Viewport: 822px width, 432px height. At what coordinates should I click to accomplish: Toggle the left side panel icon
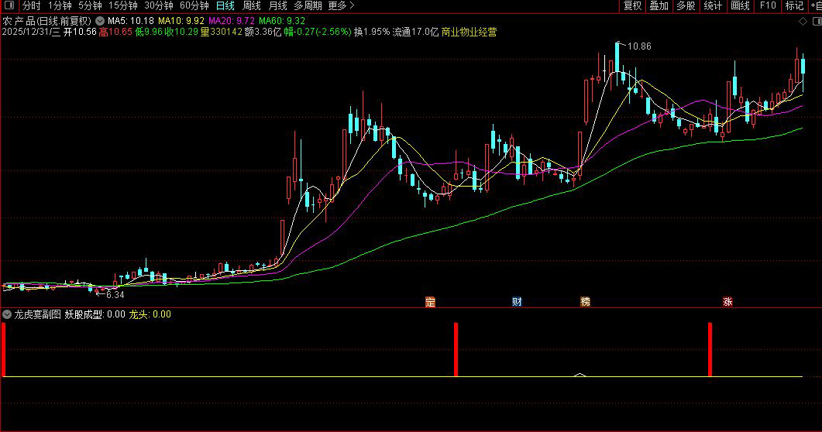pyautogui.click(x=9, y=5)
